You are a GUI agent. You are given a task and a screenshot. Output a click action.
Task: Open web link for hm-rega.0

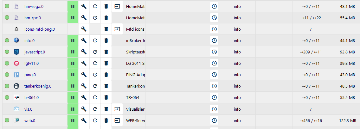(x=117, y=6)
